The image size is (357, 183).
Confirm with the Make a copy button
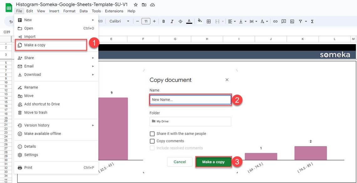coord(214,162)
